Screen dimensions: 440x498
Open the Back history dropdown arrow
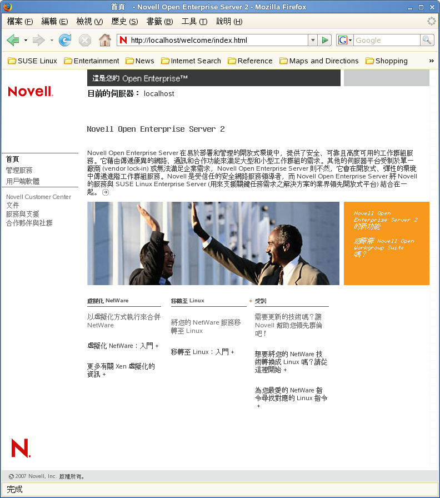click(26, 41)
